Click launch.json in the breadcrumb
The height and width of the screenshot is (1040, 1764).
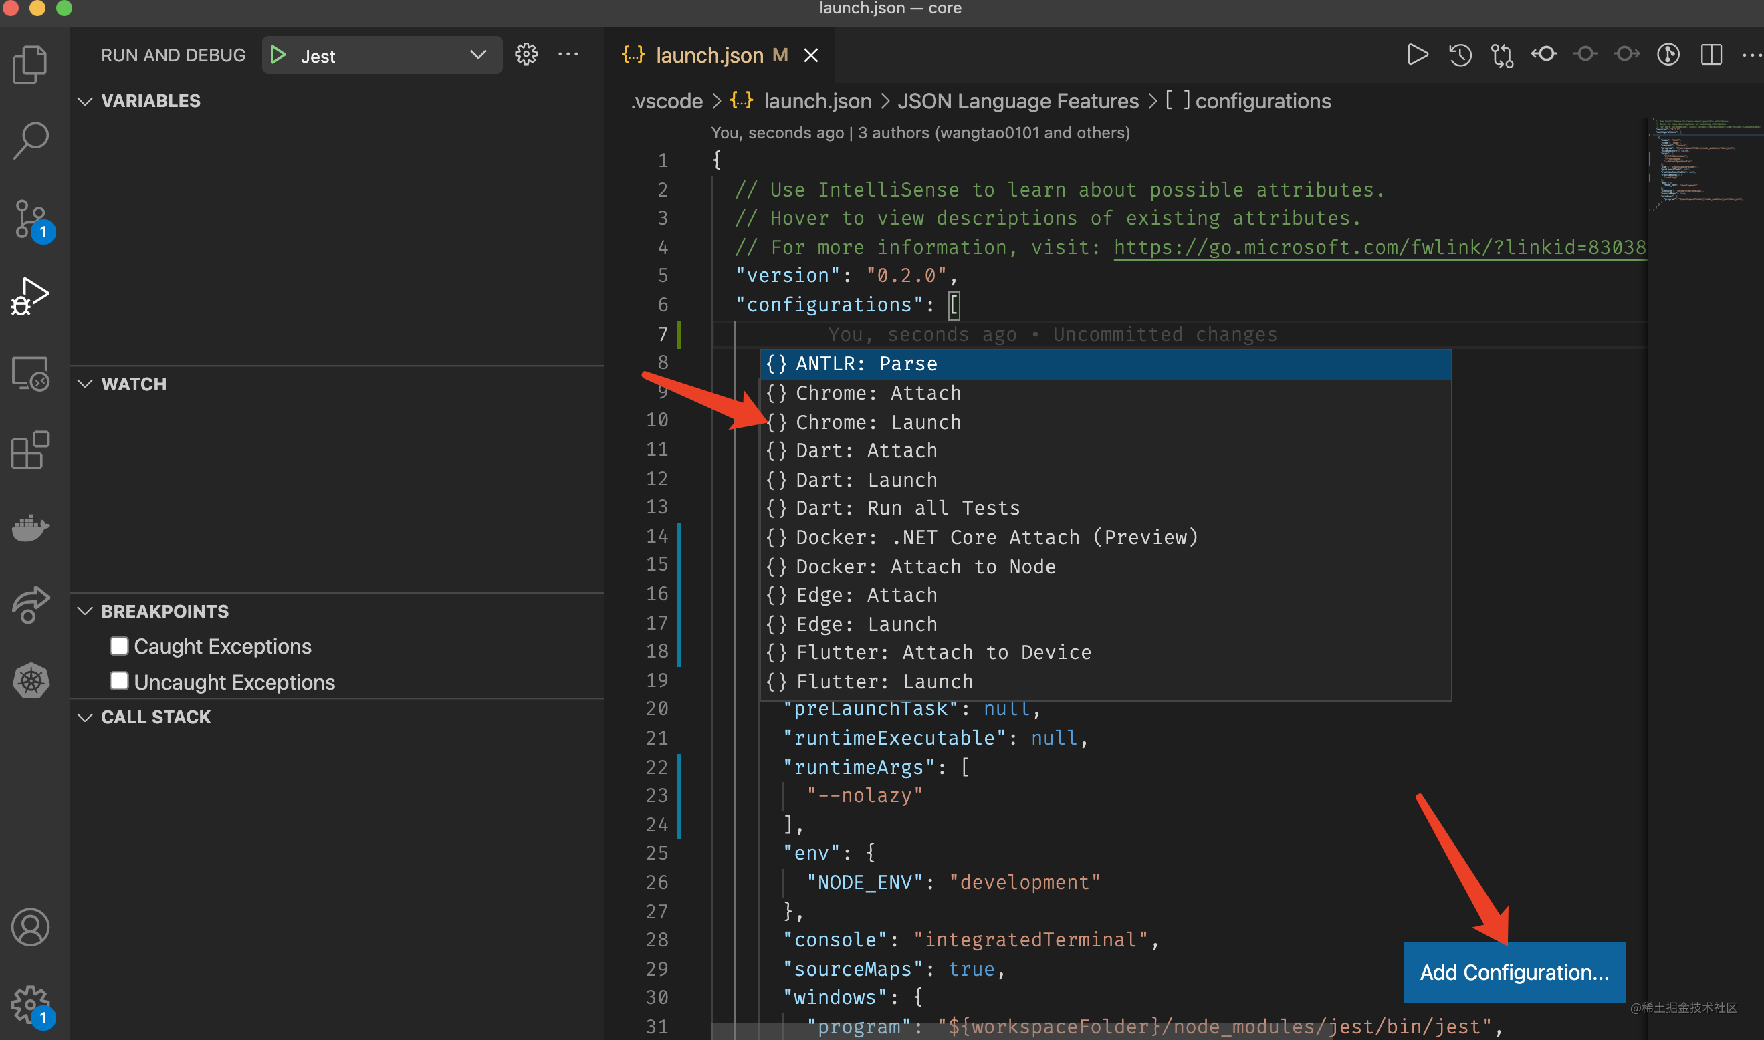tap(818, 101)
